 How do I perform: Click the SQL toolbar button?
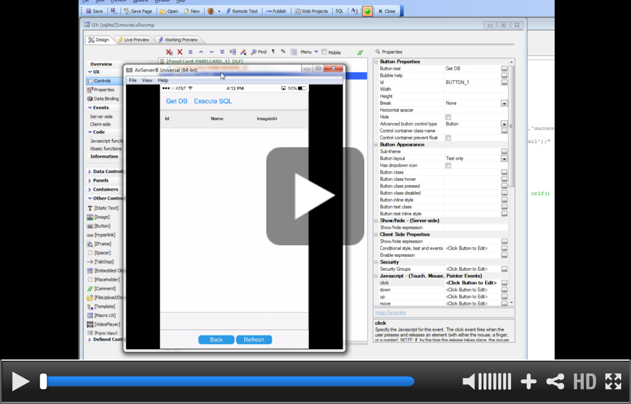tap(339, 11)
